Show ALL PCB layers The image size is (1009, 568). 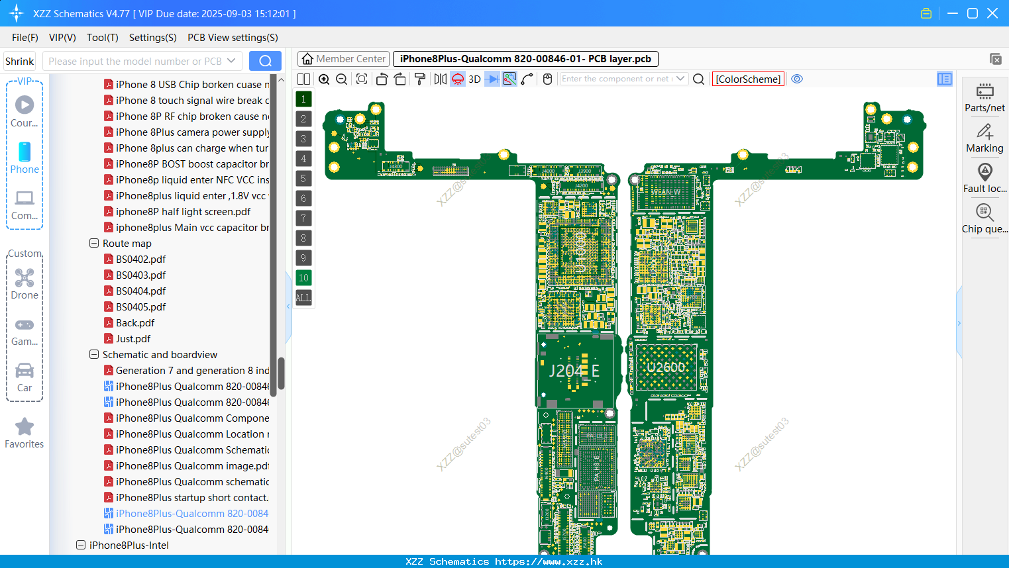[x=303, y=297]
